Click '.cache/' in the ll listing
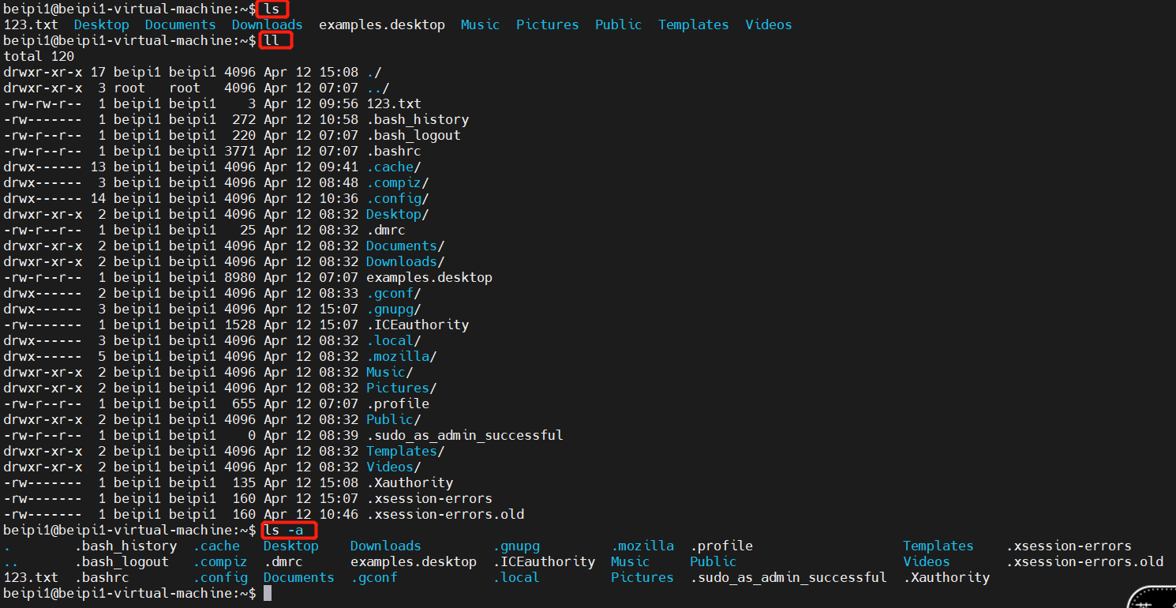This screenshot has width=1176, height=608. tap(394, 167)
